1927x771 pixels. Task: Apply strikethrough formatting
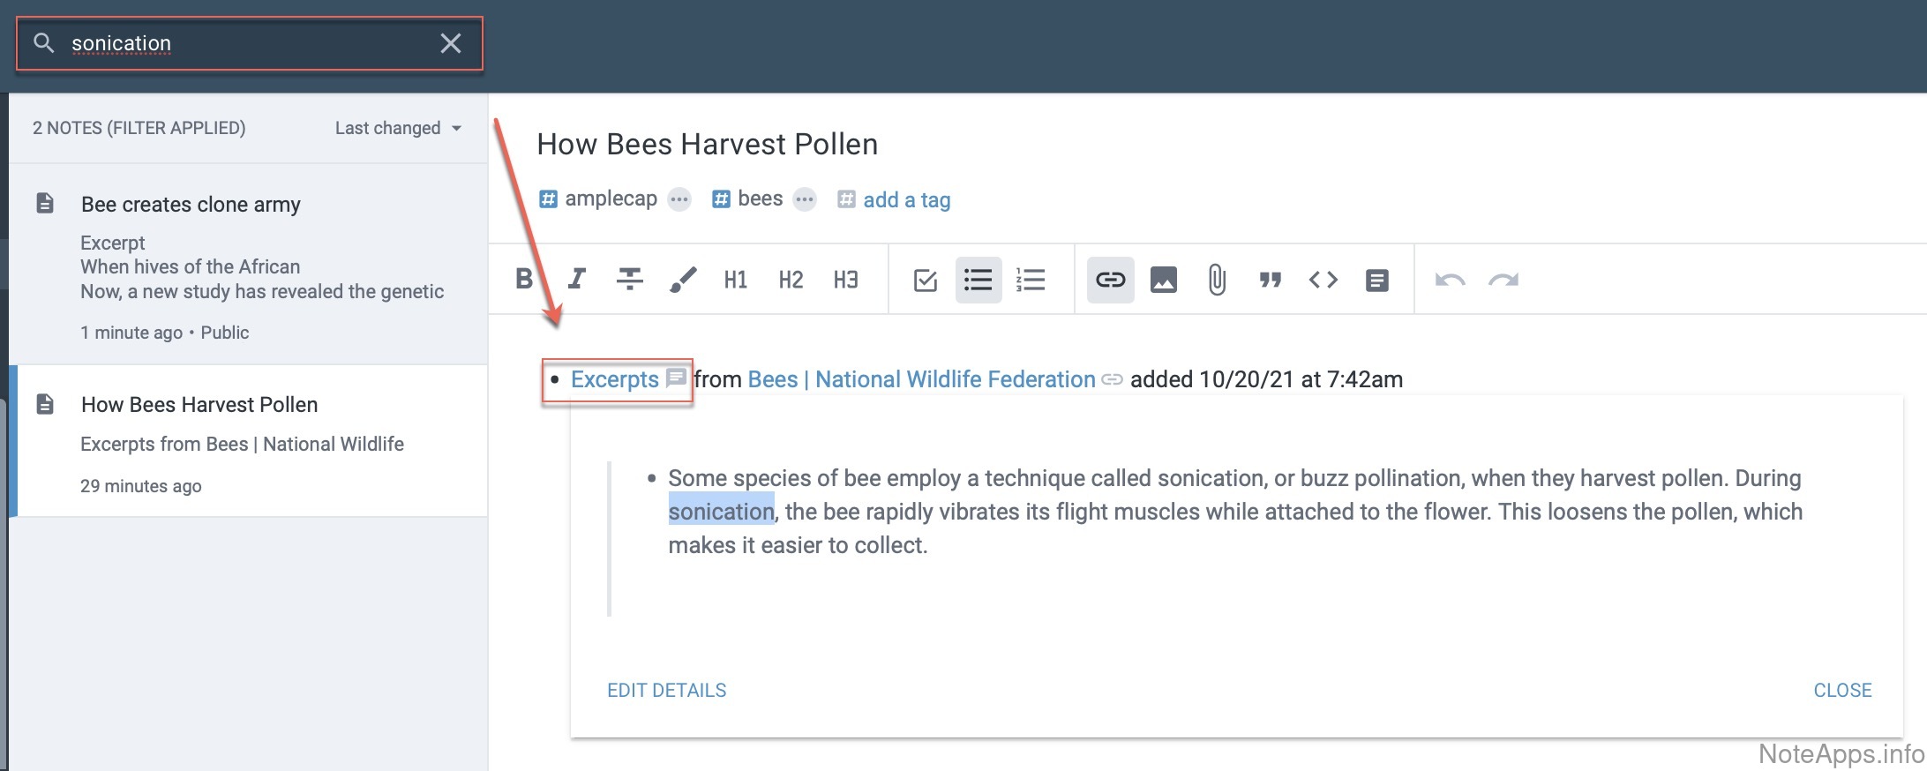pos(629,280)
